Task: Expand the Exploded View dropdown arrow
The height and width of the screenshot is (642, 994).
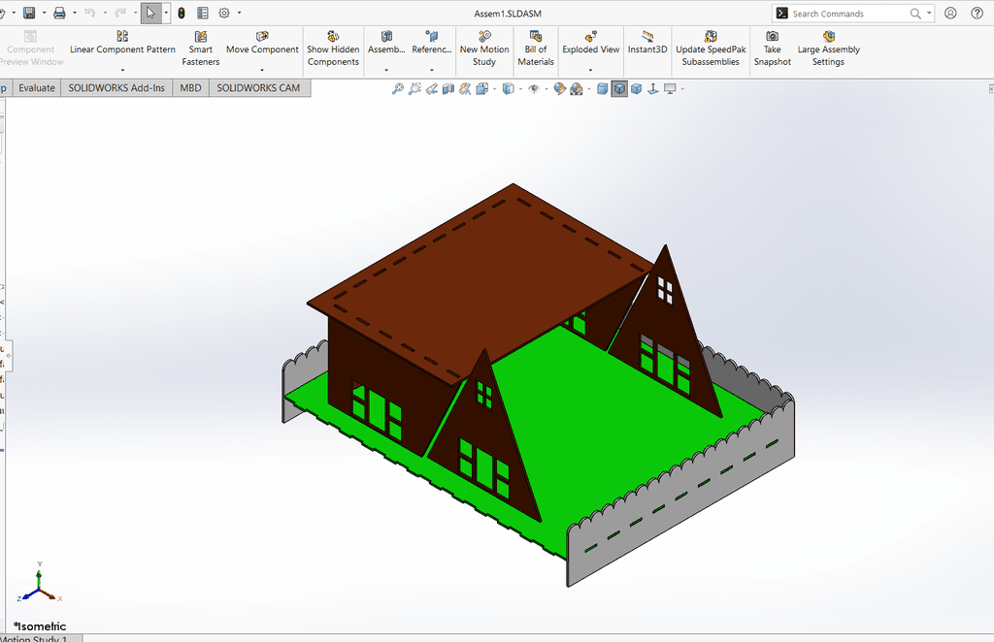Action: pos(590,71)
